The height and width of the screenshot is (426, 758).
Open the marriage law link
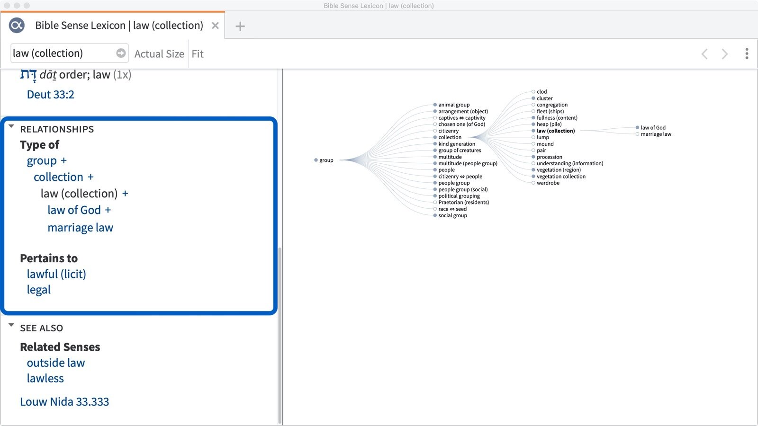click(80, 228)
